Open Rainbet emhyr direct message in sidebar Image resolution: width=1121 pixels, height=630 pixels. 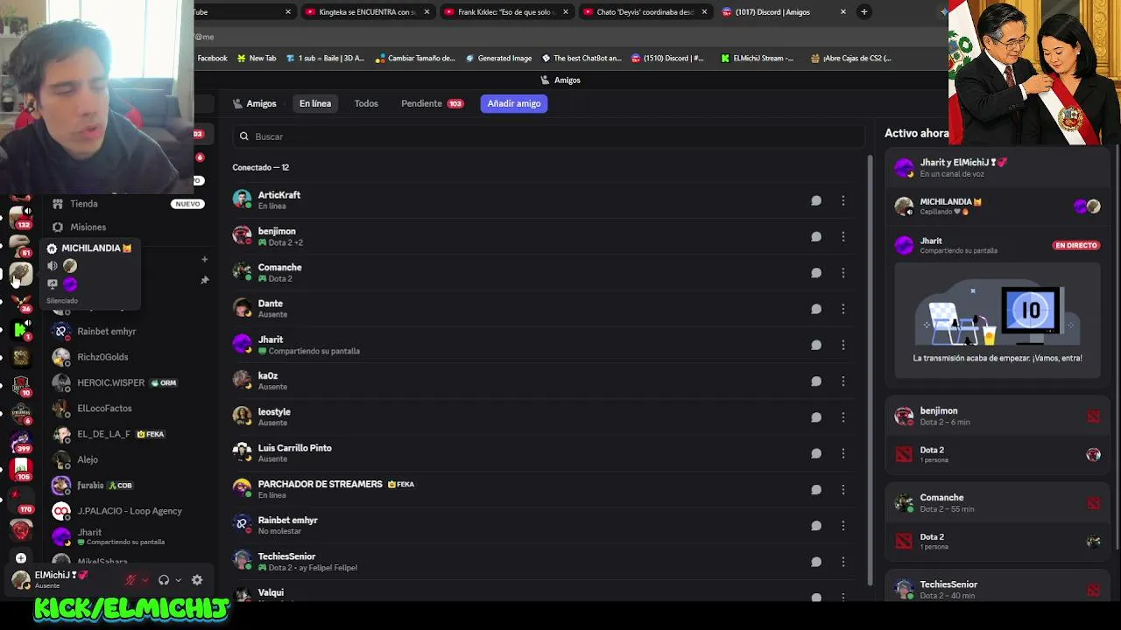coord(126,332)
